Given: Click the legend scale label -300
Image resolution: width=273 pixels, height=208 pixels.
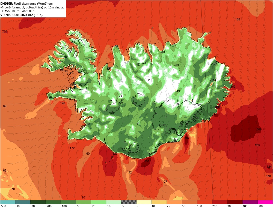Looking at the screenshot, I should tap(33, 206).
